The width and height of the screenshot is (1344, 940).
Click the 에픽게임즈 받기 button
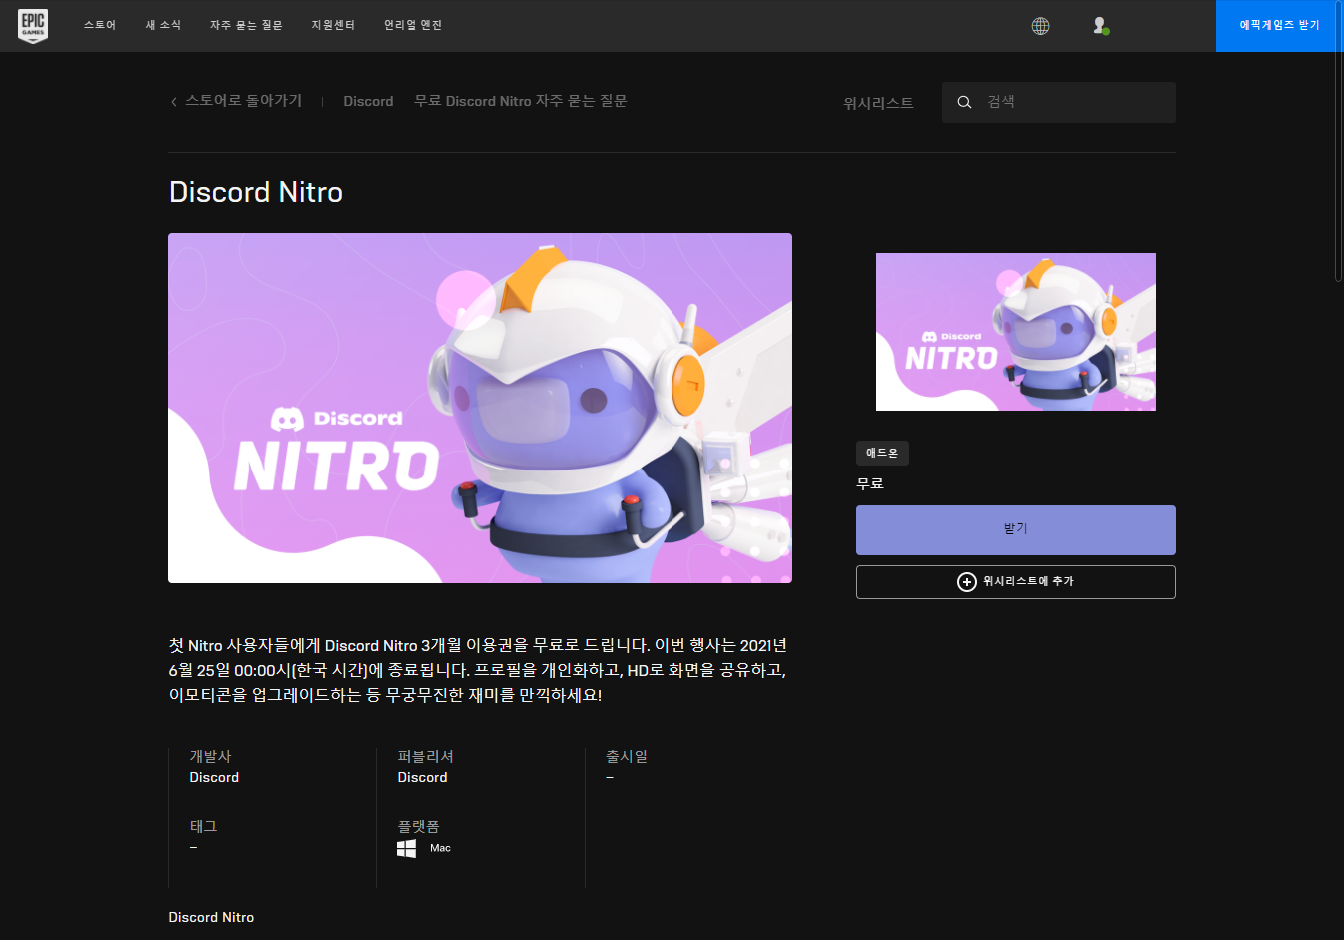pyautogui.click(x=1279, y=26)
